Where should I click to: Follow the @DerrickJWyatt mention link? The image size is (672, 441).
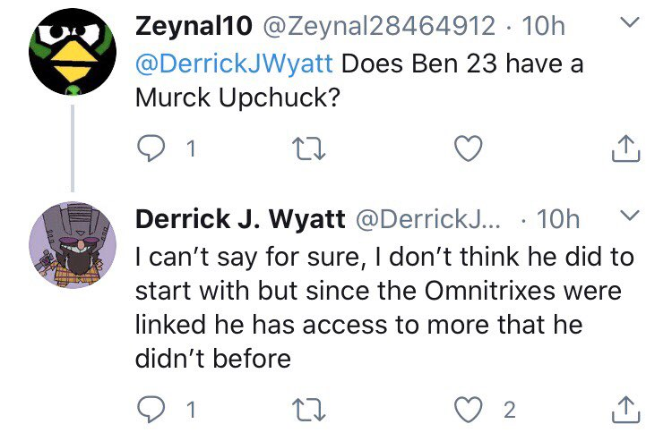234,65
